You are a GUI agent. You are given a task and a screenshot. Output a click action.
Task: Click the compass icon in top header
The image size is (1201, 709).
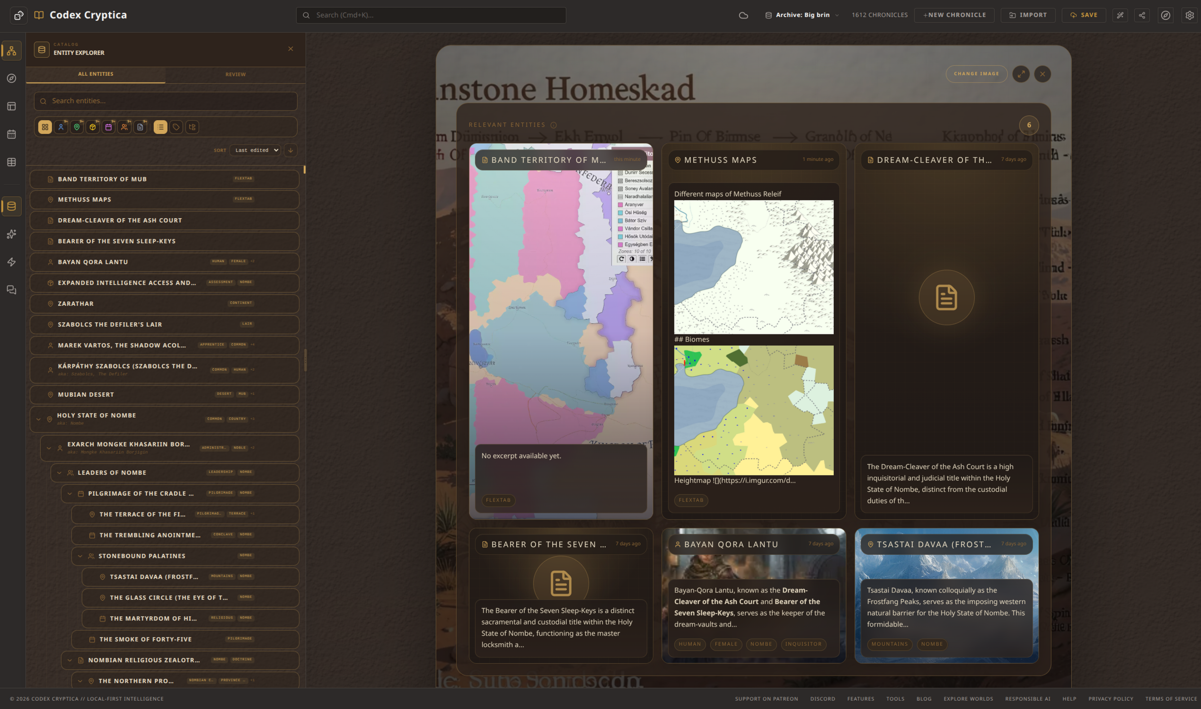pos(1166,15)
